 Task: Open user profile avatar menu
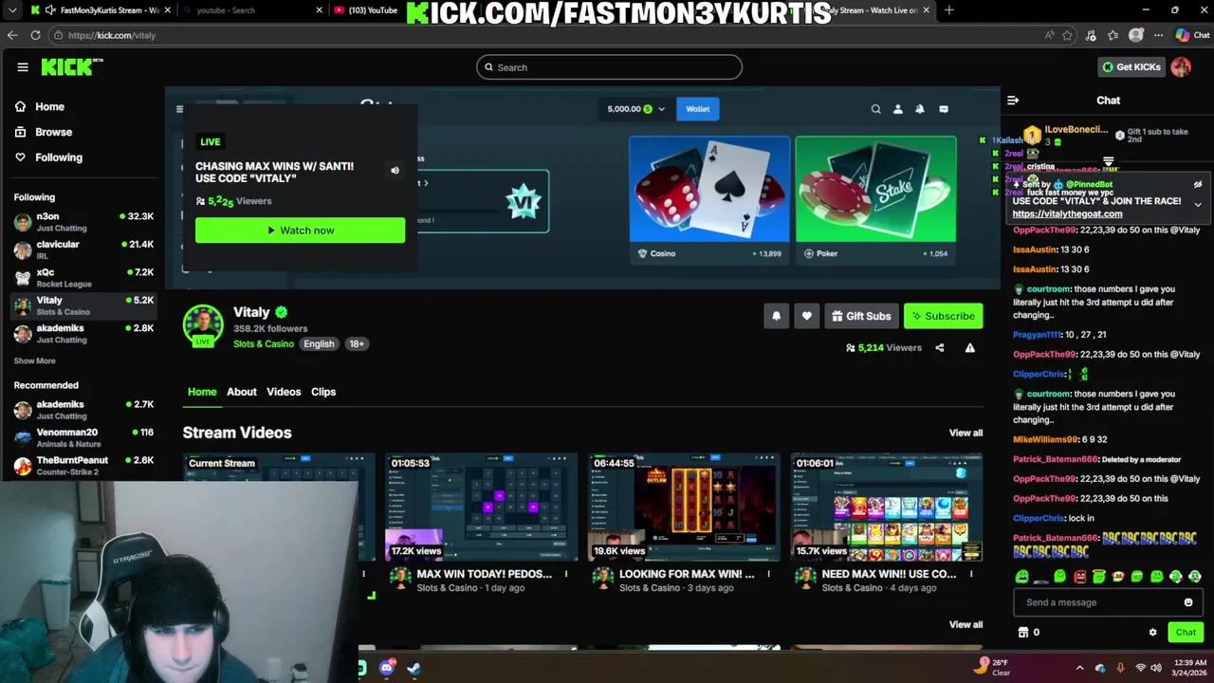click(1181, 67)
